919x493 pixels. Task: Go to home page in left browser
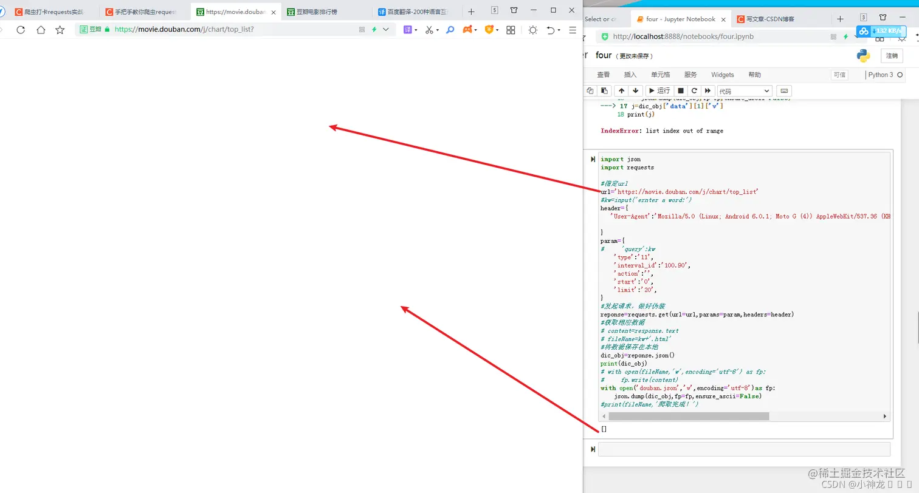click(x=41, y=30)
